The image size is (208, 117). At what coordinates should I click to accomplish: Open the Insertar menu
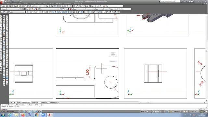[x=26, y=4]
